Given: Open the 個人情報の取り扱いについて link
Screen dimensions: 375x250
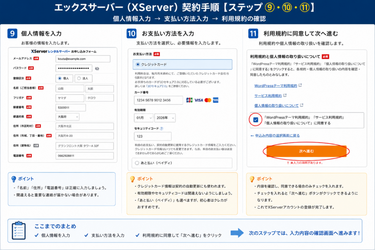Looking at the screenshot, I should coord(276,105).
